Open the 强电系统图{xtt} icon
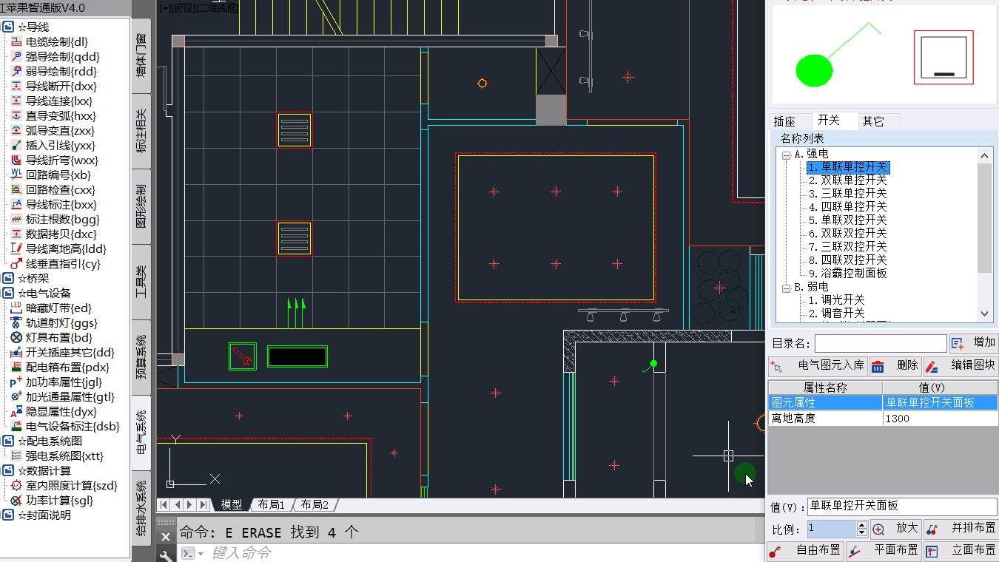Viewport: 999px width, 562px height. (16, 456)
